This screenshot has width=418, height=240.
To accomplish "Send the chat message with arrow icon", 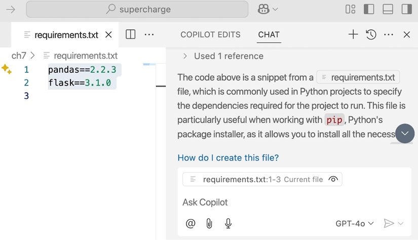I will [389, 223].
